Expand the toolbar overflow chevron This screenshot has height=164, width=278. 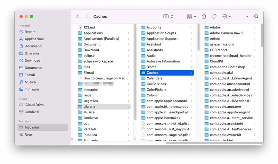click(x=247, y=16)
